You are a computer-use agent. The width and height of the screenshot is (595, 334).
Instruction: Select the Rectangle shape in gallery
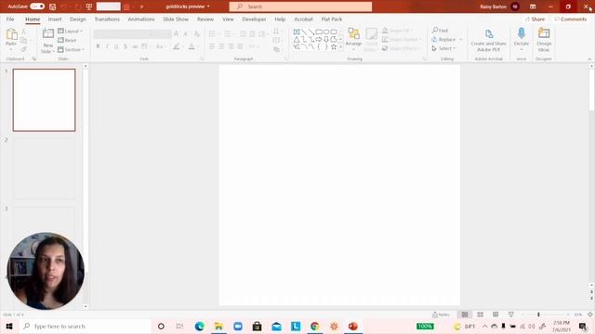[x=319, y=32]
